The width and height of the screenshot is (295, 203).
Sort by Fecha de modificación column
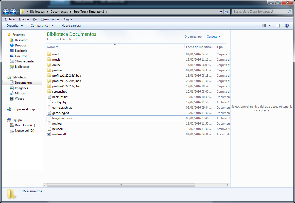point(199,47)
